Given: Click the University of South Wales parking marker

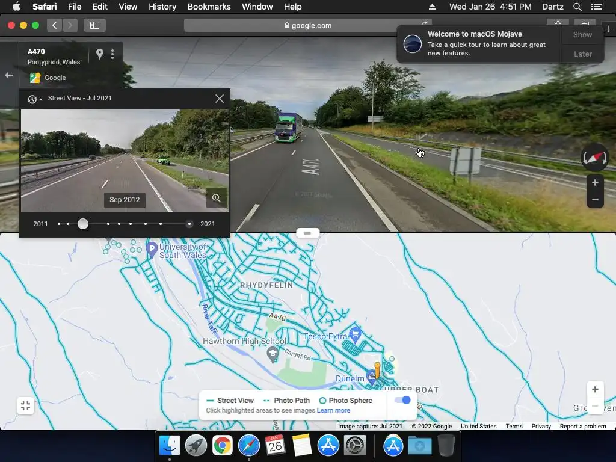Looking at the screenshot, I should [x=152, y=250].
